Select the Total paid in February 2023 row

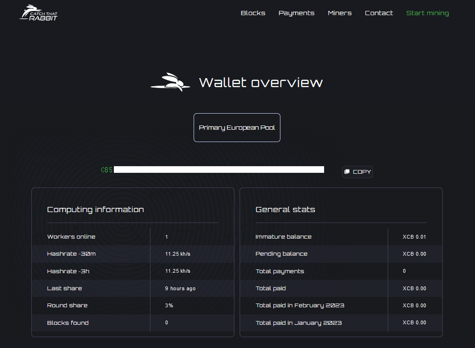click(300, 306)
